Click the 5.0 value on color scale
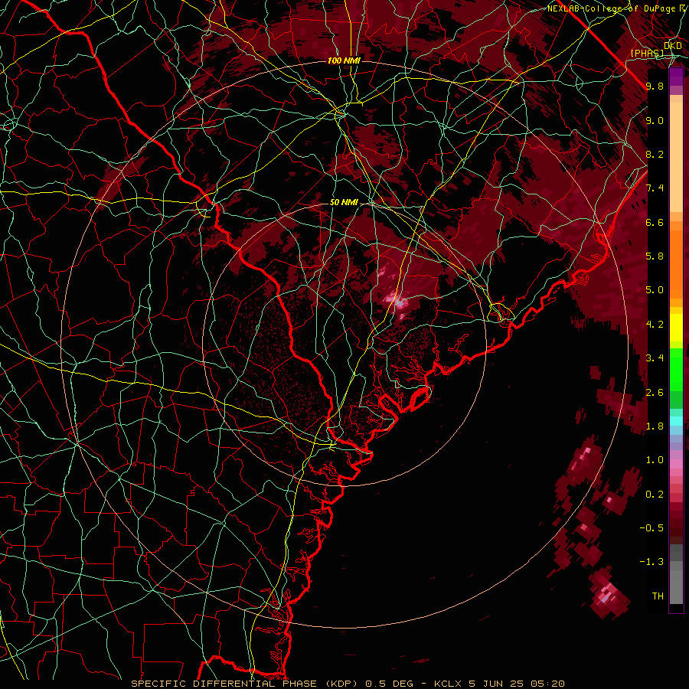This screenshot has width=689, height=689. 655,290
